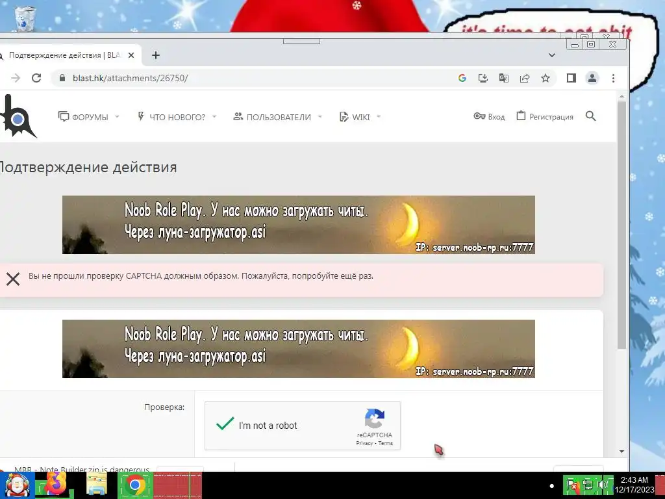Expand the WIKI dropdown arrow
The image size is (665, 499).
pyautogui.click(x=379, y=117)
